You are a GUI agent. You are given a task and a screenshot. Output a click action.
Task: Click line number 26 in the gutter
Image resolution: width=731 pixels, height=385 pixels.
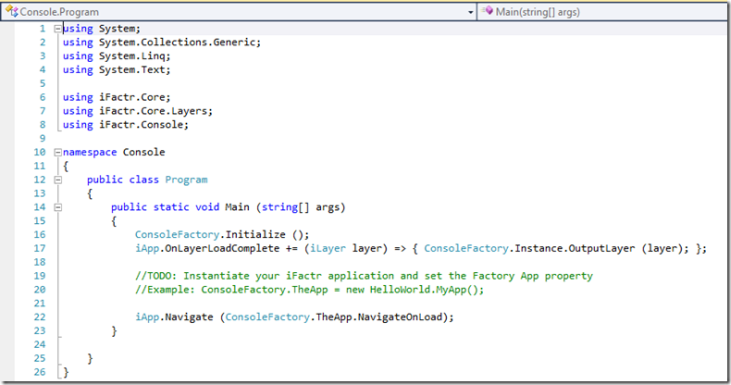[40, 372]
